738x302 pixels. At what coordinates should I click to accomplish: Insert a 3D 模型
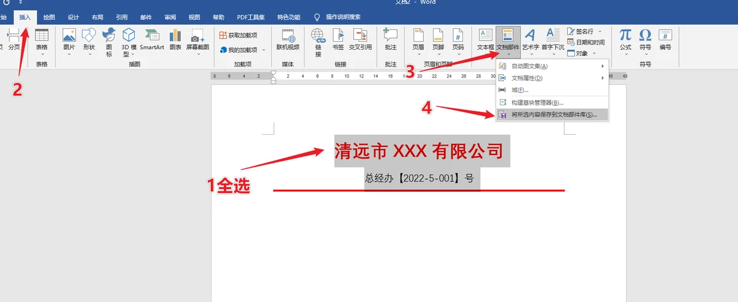(129, 43)
